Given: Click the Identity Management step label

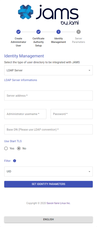Looking at the screenshot, I should coord(58,40).
